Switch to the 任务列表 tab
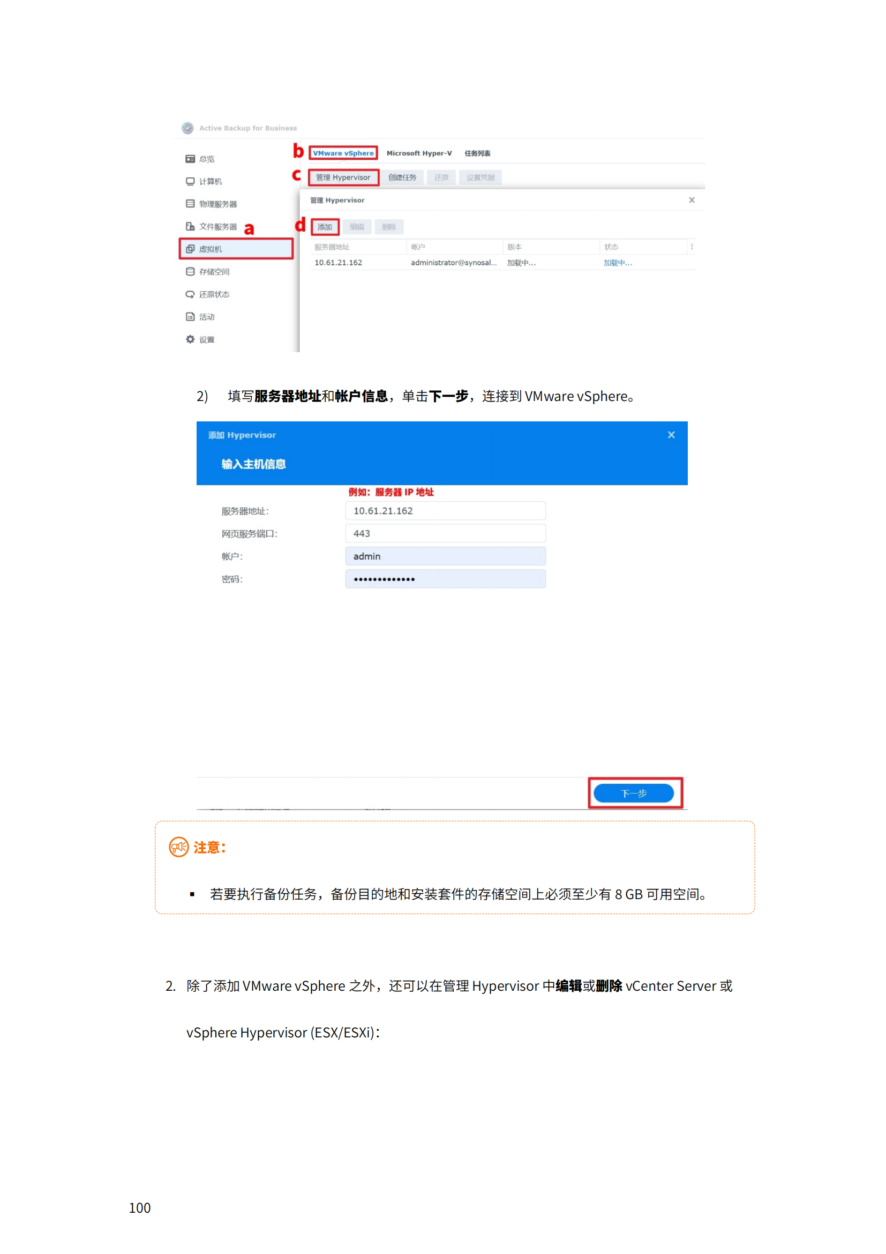Screen dimensions: 886x1254 [x=477, y=153]
